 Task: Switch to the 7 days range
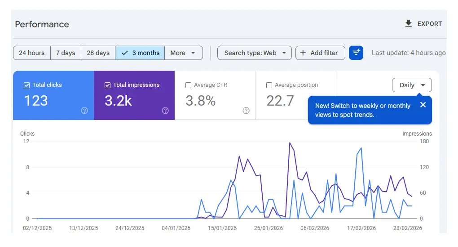coord(66,53)
